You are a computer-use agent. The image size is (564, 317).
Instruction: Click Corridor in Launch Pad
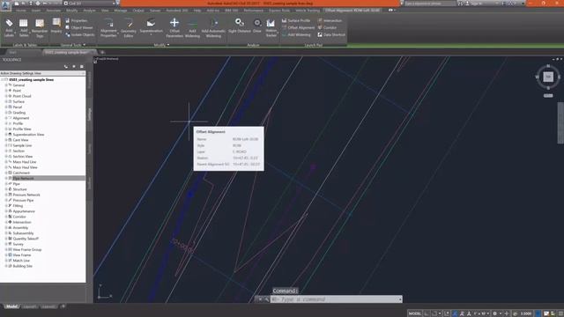(x=327, y=27)
